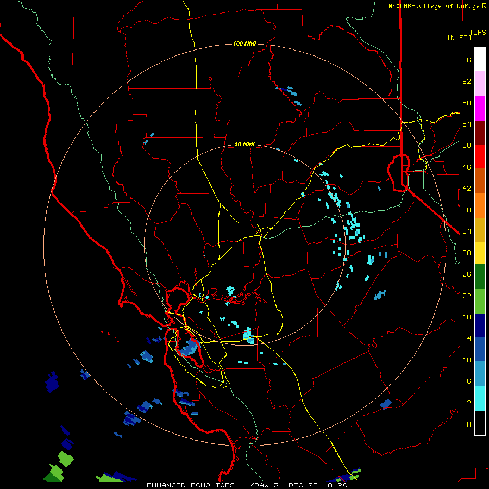Click the legend value "30"
This screenshot has height=489, width=489.
(467, 253)
